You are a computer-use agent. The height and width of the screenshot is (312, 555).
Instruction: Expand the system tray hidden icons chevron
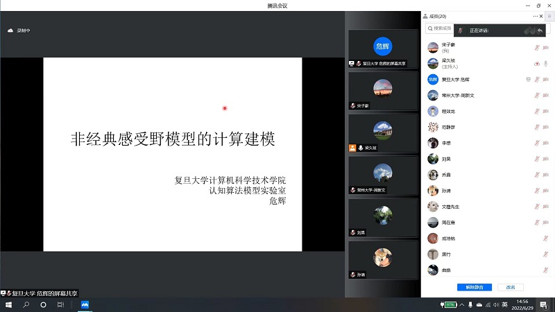pos(462,305)
